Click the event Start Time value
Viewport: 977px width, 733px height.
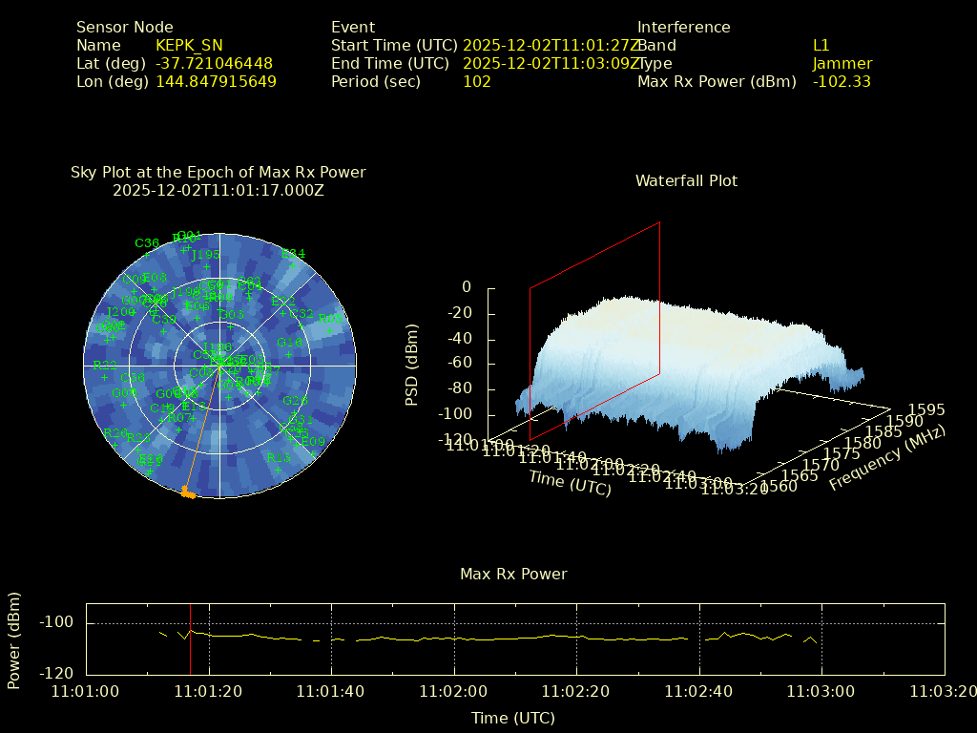(549, 46)
